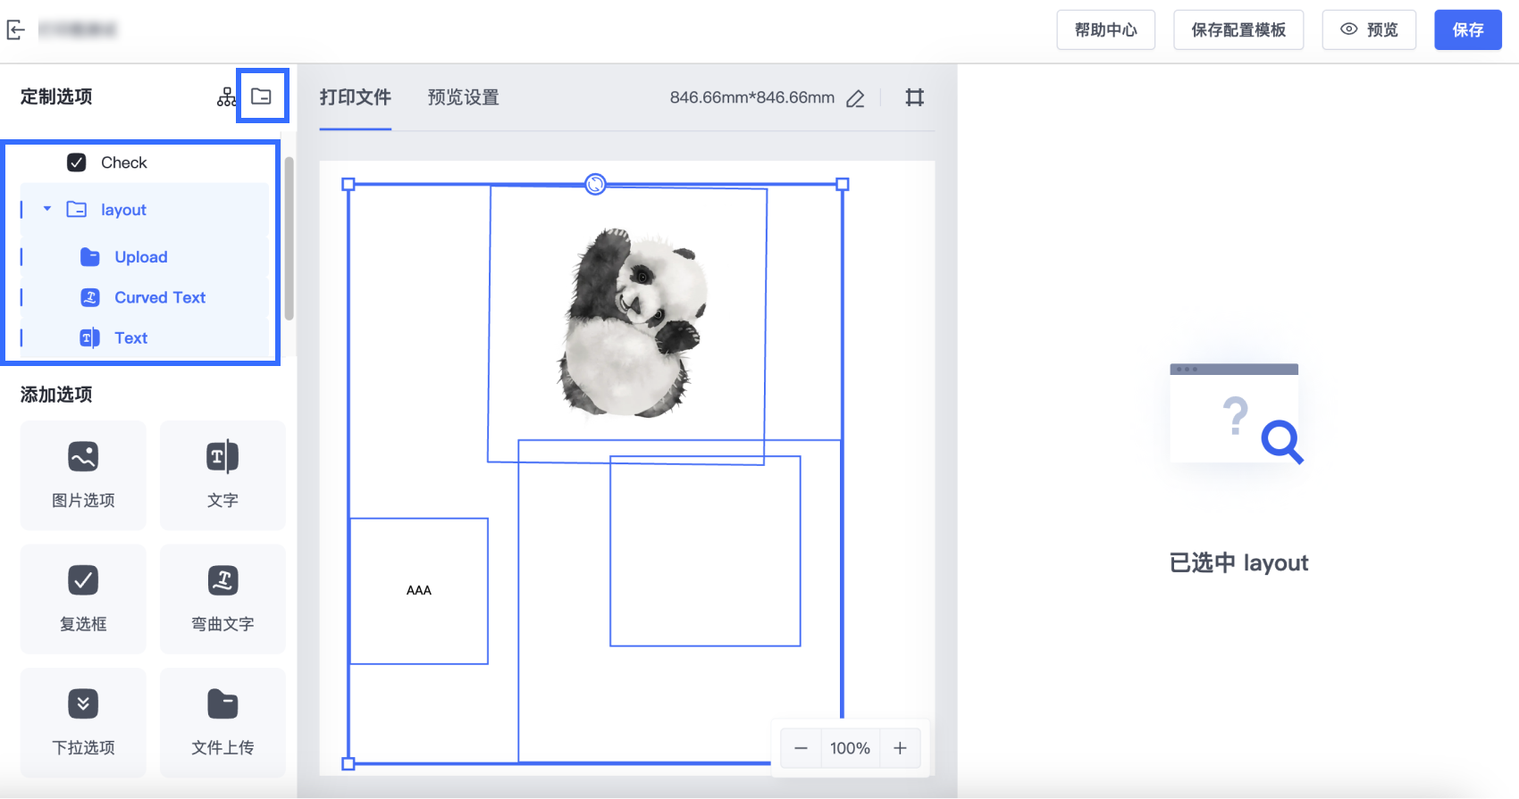1519x799 pixels.
Task: Click the rotate handle atop the selection
Action: 595,184
